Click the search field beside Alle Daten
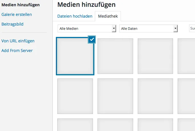Viewport: 195px width, 131px height. pos(192,28)
